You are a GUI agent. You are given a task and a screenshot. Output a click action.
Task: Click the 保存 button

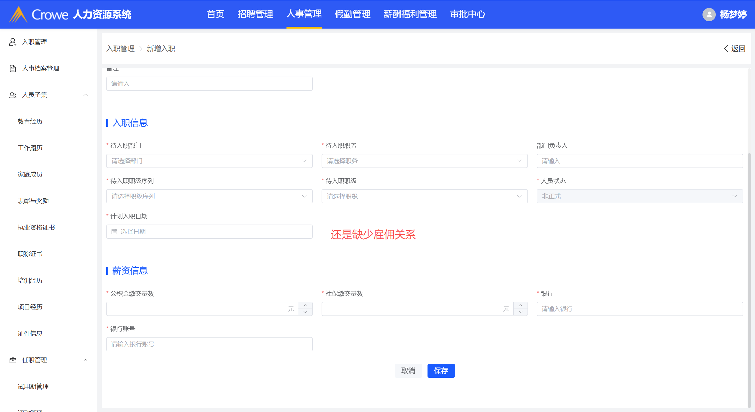[x=441, y=371]
